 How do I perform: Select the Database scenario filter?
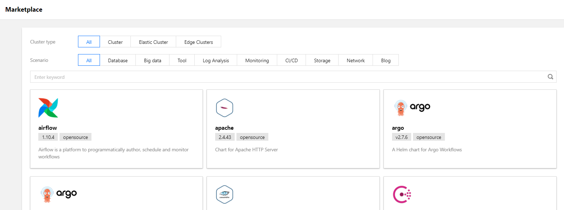pos(118,60)
